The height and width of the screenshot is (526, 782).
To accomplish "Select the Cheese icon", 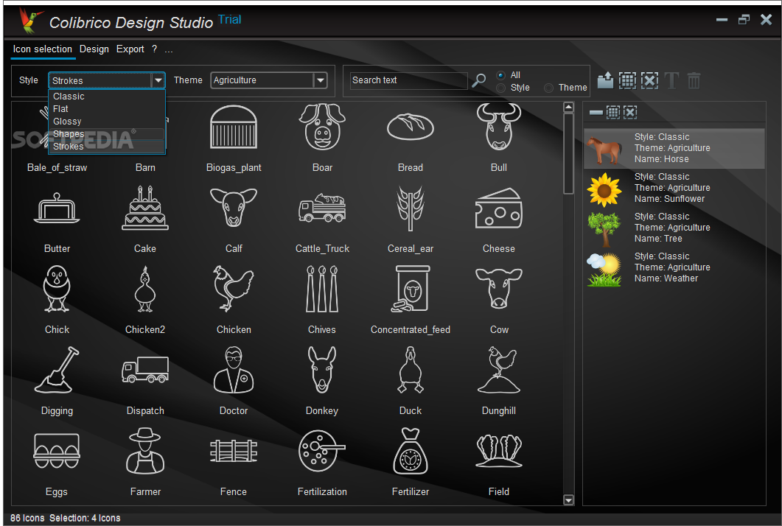I will (x=499, y=208).
